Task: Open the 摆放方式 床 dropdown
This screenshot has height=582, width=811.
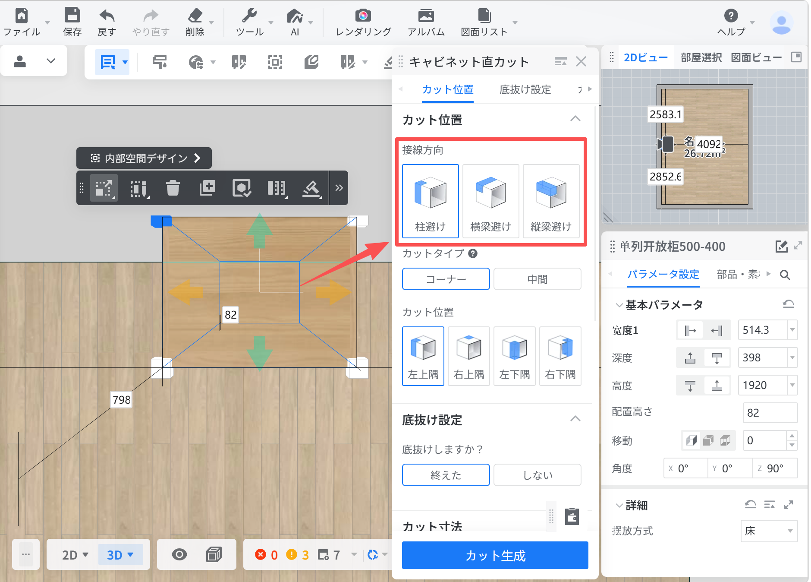Action: 769,531
